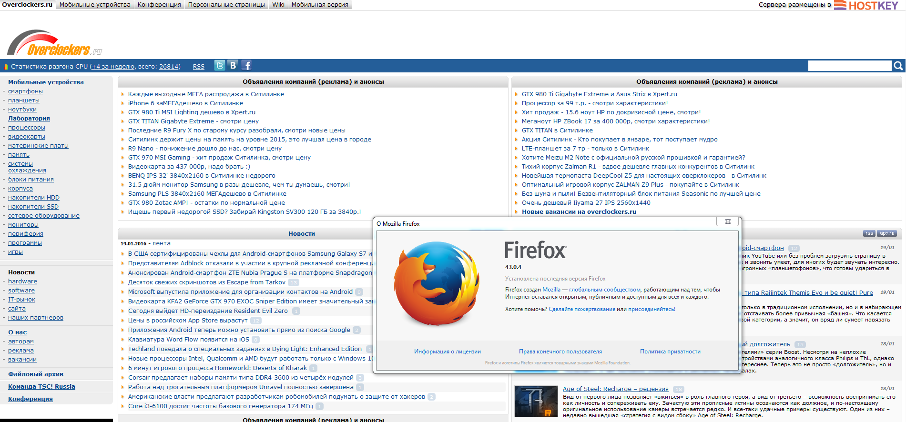The image size is (906, 422).
Task: Click comment count badge beside Escape from Tarkov news
Action: [294, 282]
